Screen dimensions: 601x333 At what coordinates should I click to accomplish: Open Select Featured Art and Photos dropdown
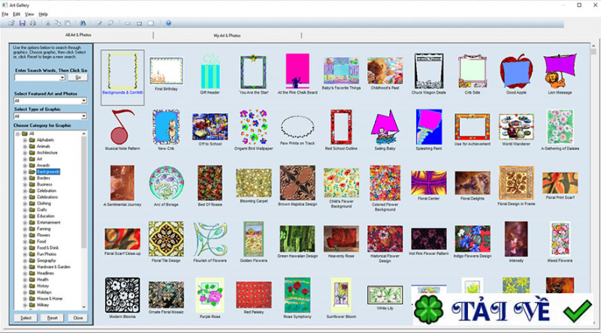pyautogui.click(x=84, y=100)
